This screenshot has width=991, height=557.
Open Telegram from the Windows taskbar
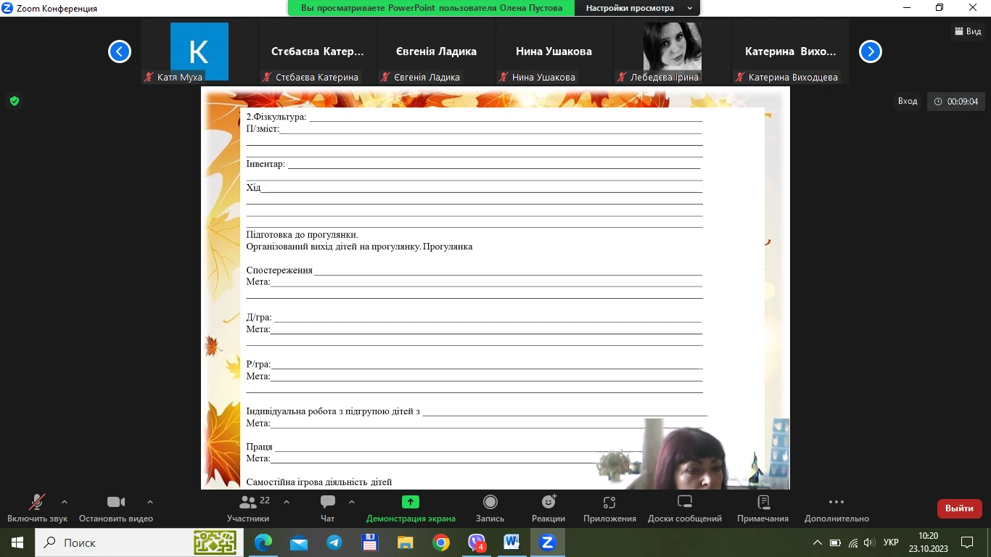coord(334,542)
